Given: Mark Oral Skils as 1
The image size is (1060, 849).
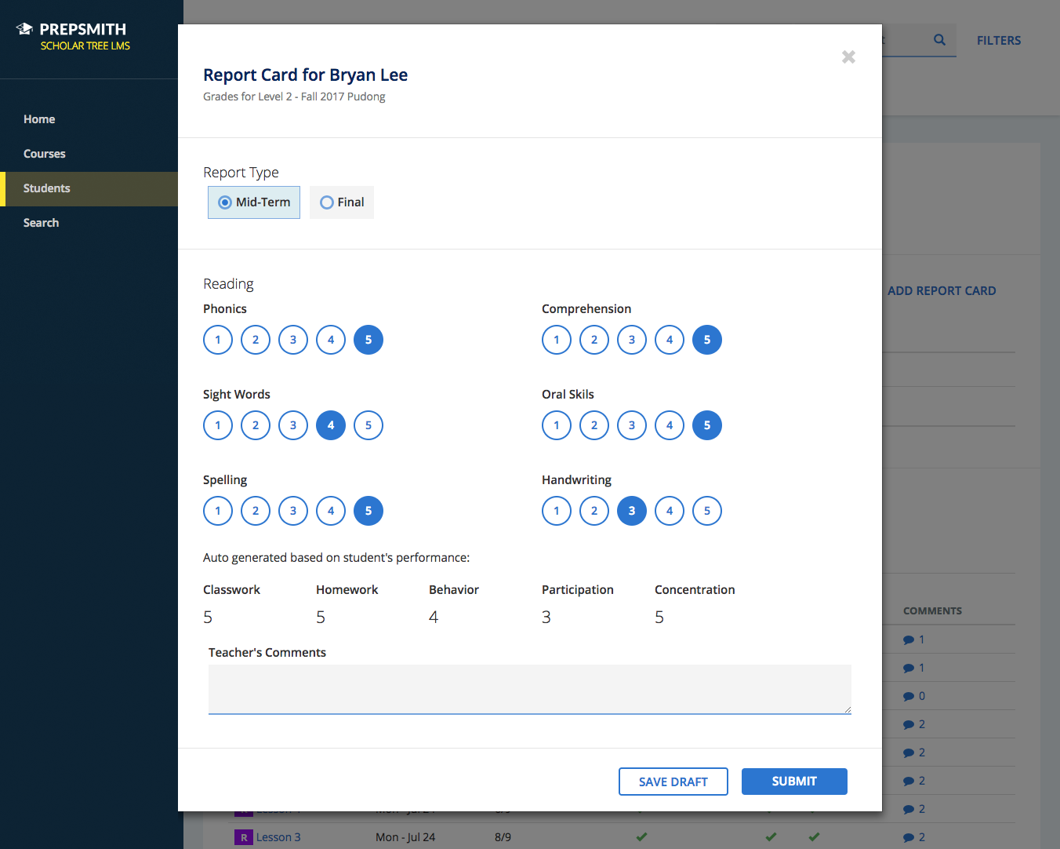Looking at the screenshot, I should pyautogui.click(x=557, y=425).
